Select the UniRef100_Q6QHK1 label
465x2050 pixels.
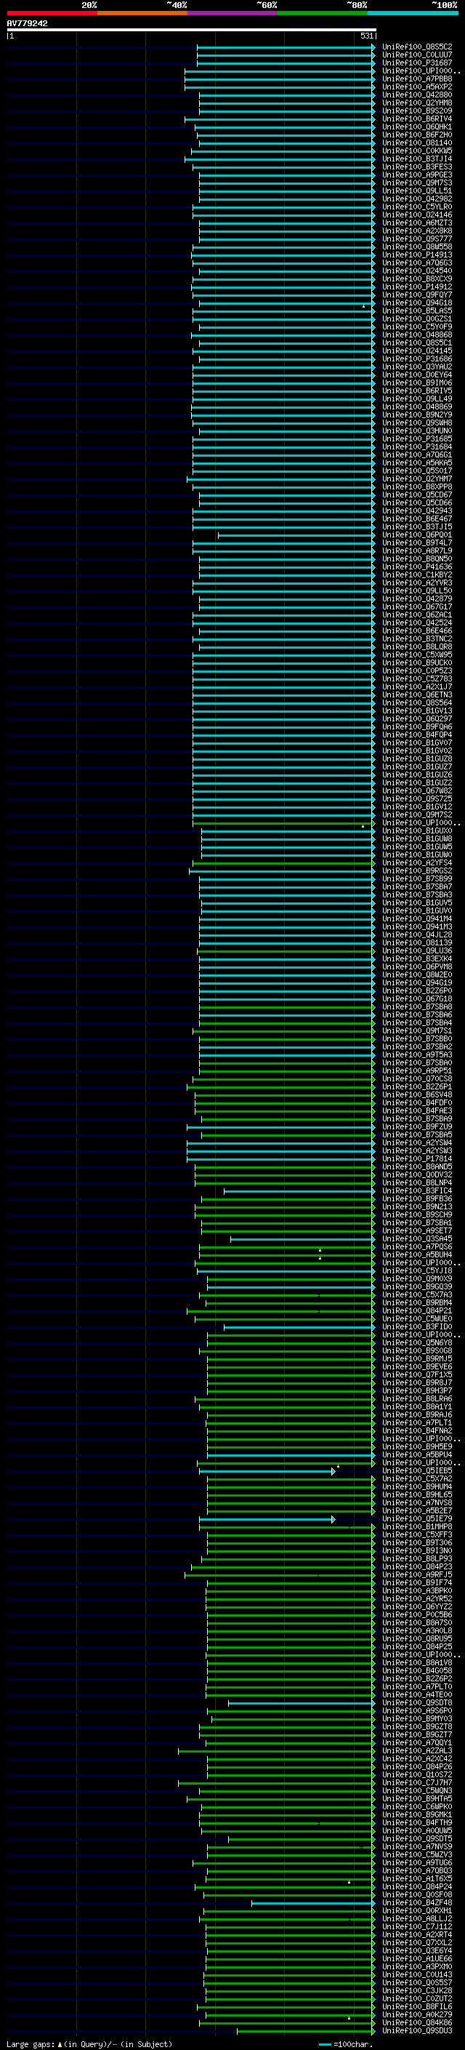(417, 127)
